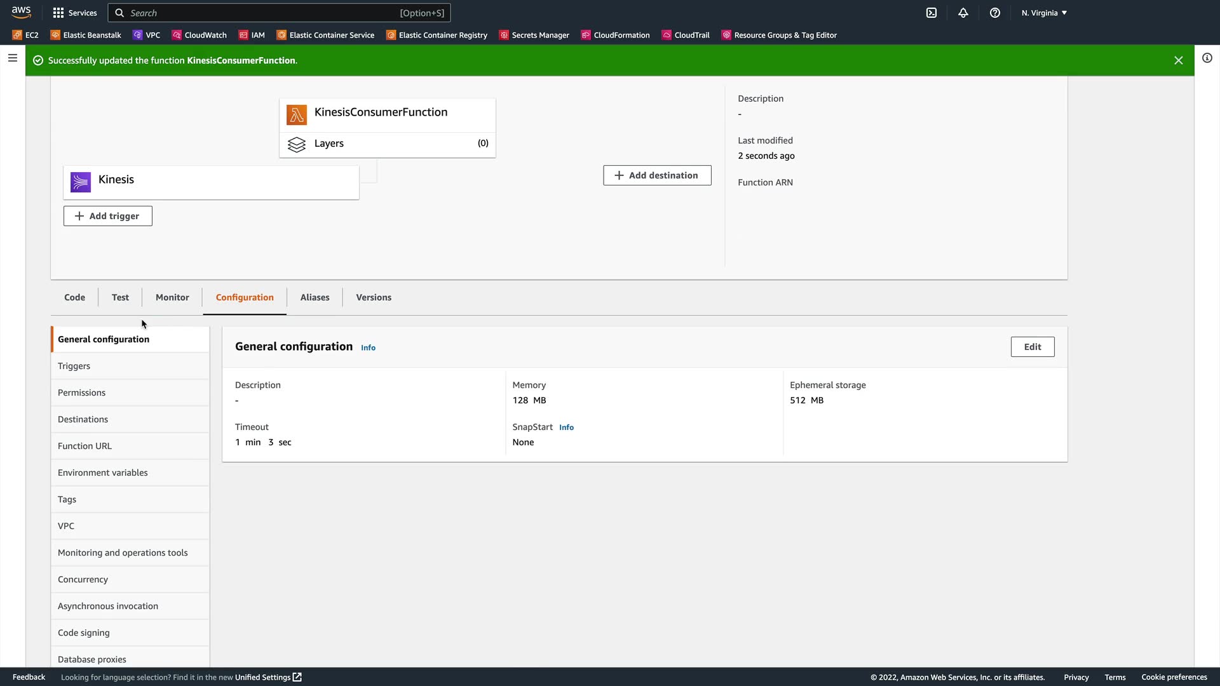Edit the General configuration settings

[1032, 347]
